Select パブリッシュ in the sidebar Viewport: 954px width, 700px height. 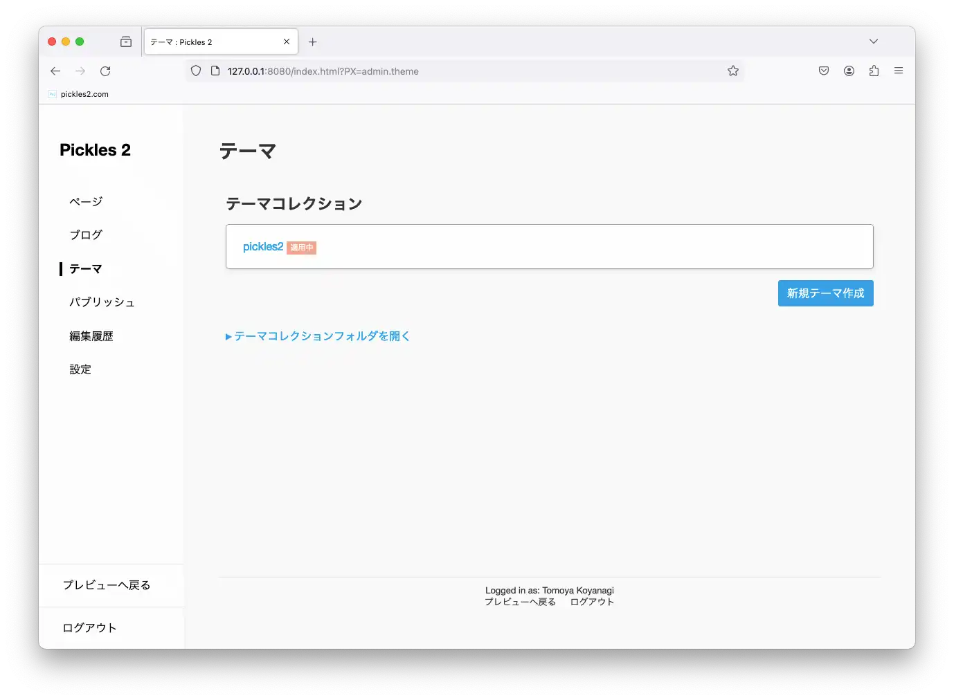coord(102,302)
